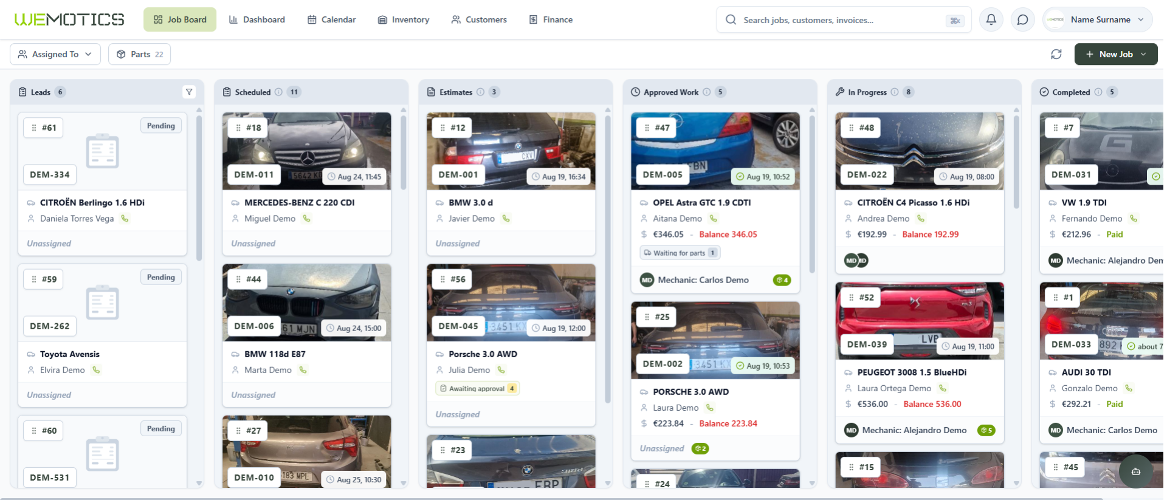Screen dimensions: 1167x500
Task: Open the Dashboard tab
Action: 256,19
